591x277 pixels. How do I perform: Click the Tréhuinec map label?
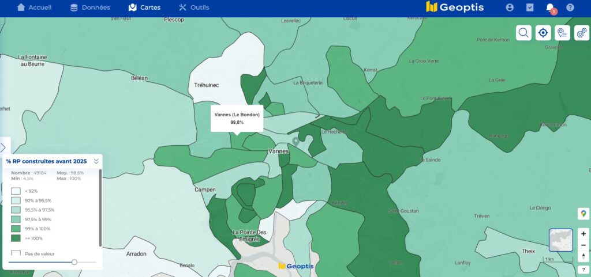(206, 85)
